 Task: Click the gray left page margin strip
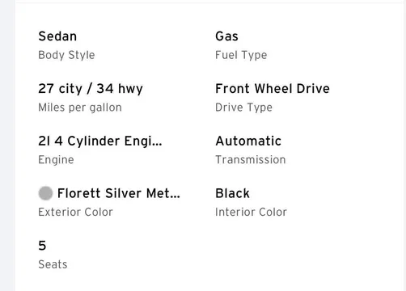7,145
